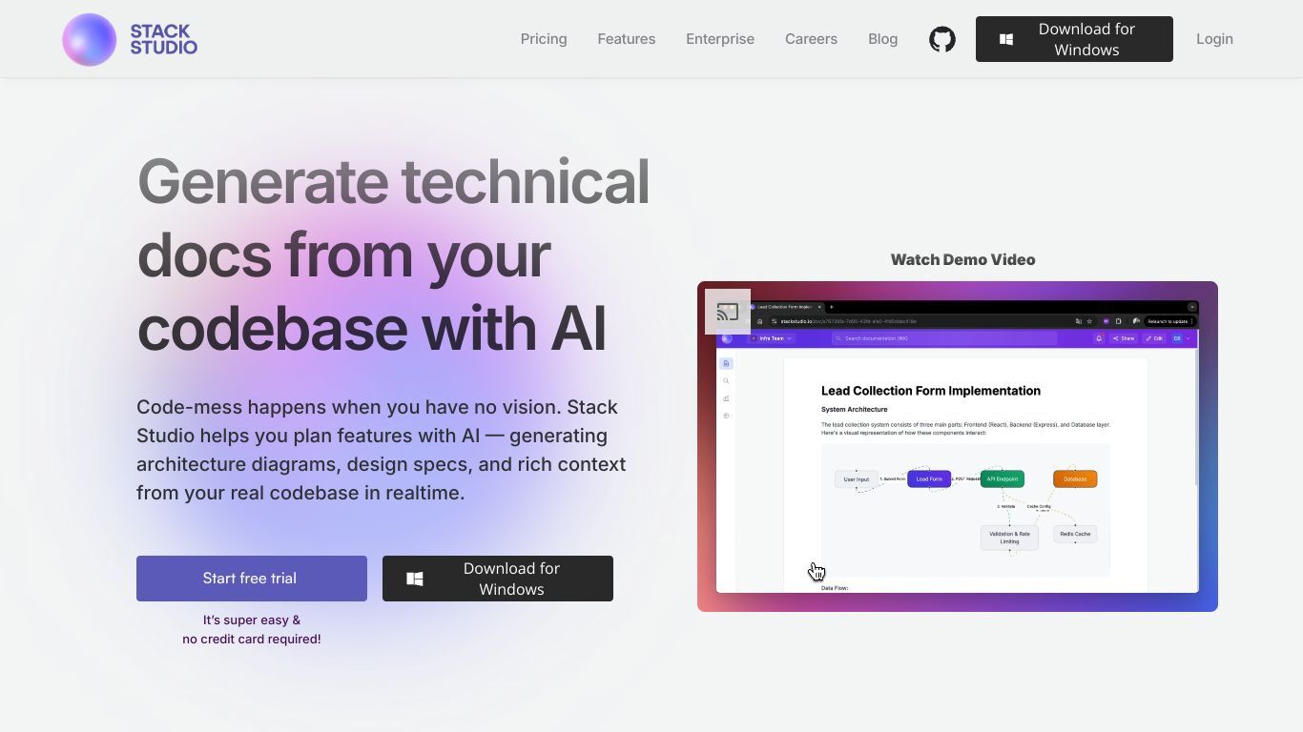Click the 'Watch Demo Video' label
This screenshot has width=1303, height=732.
[x=962, y=259]
